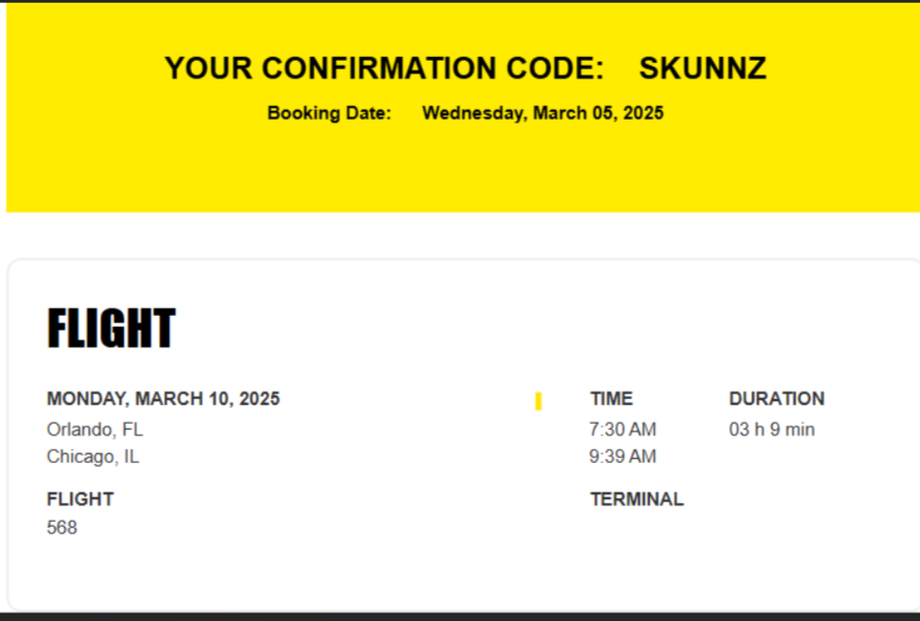Click the small FLIGHT number label
The width and height of the screenshot is (920, 621).
click(80, 499)
